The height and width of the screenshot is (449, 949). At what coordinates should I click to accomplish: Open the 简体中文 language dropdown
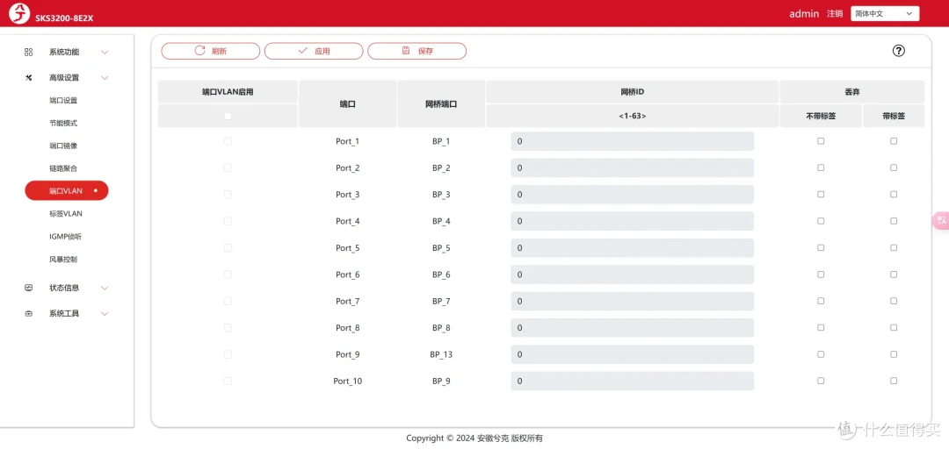click(885, 13)
